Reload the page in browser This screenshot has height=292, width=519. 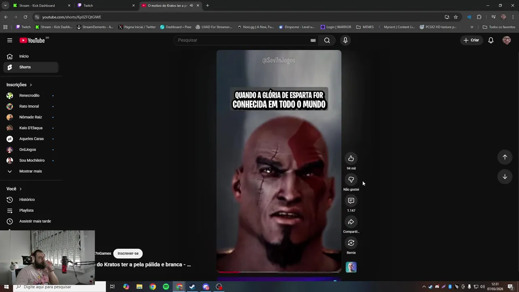click(25, 17)
